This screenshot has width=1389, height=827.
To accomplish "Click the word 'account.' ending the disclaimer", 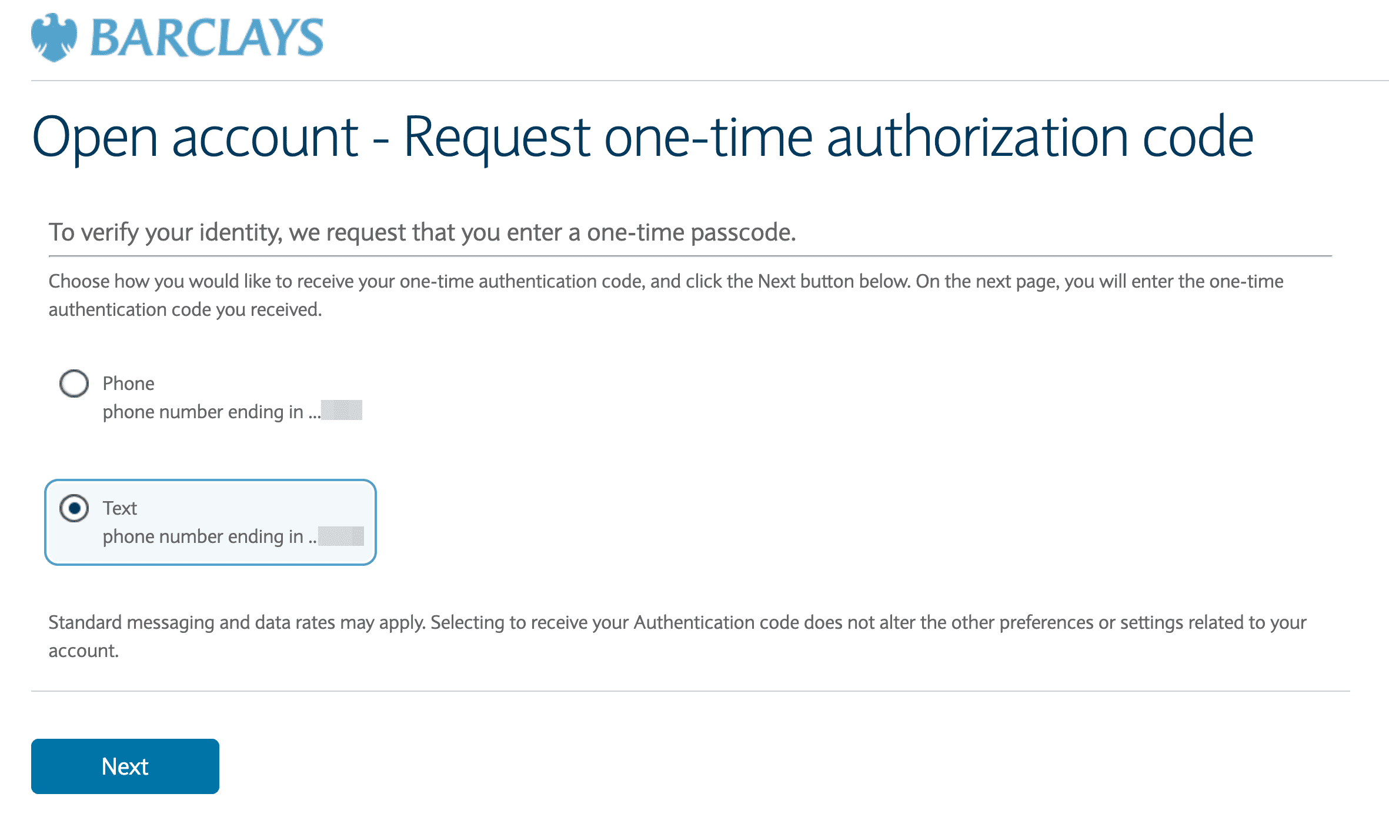I will 84,651.
